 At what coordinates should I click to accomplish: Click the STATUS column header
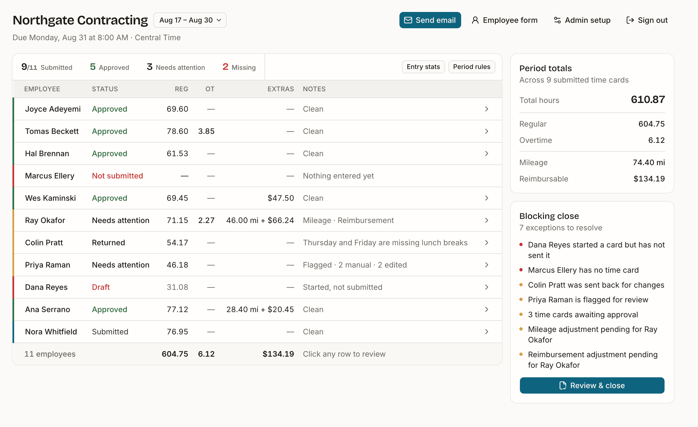[x=105, y=89]
